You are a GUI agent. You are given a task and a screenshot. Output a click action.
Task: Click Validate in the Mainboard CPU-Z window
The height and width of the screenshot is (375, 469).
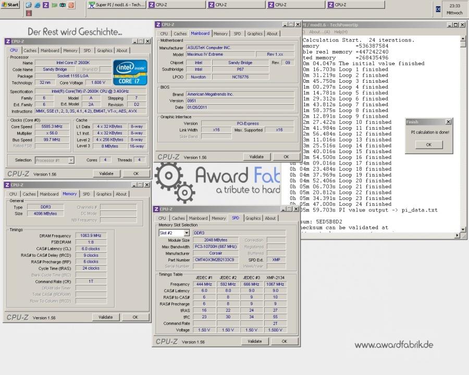point(256,157)
